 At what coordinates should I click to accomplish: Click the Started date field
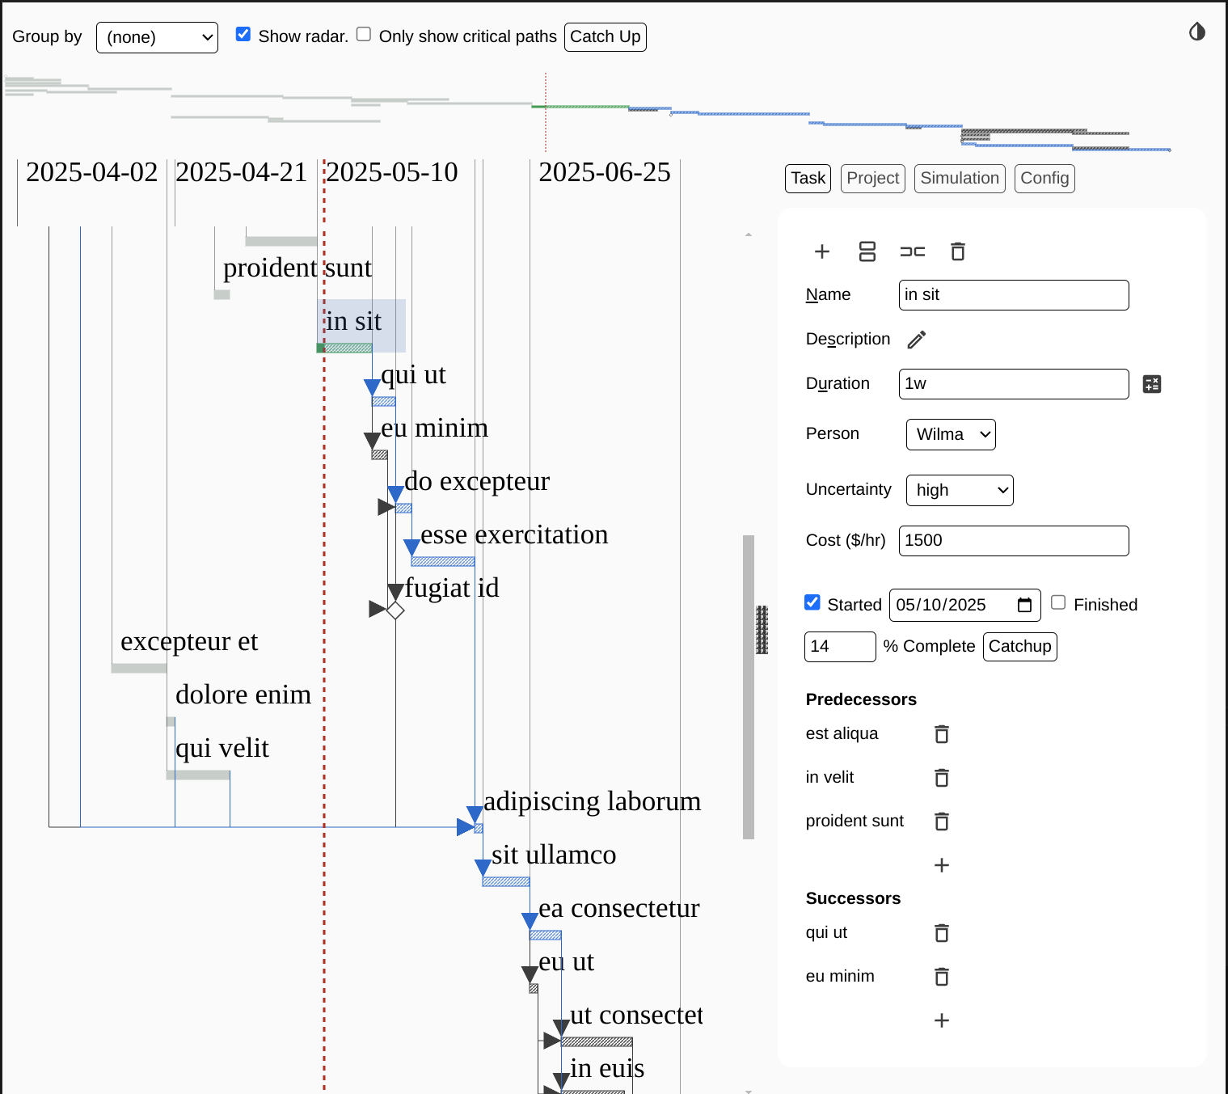click(965, 605)
